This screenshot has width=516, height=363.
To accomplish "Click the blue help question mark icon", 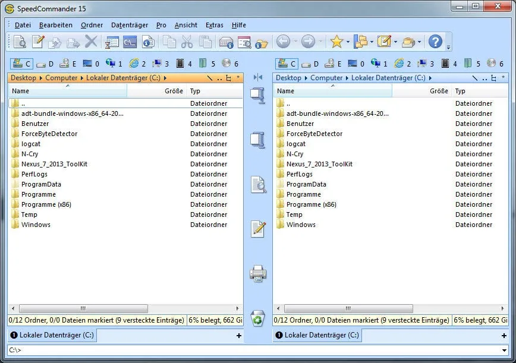I will [435, 42].
